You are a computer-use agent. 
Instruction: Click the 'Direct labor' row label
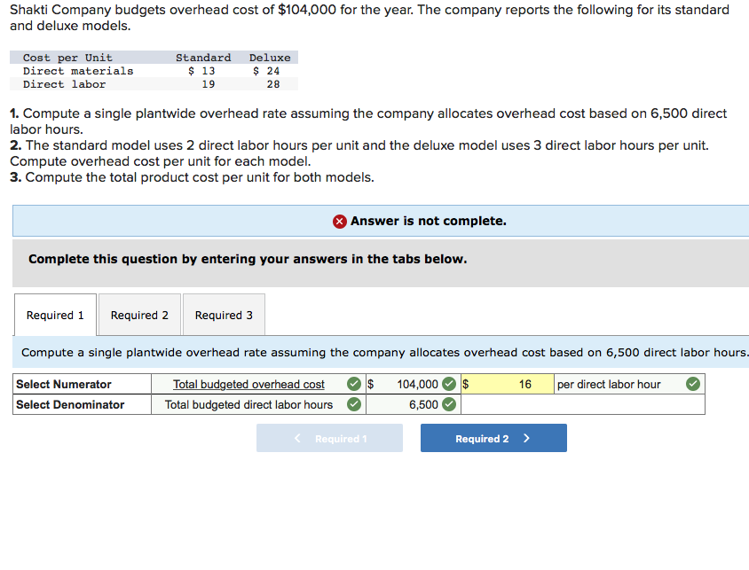pos(64,84)
